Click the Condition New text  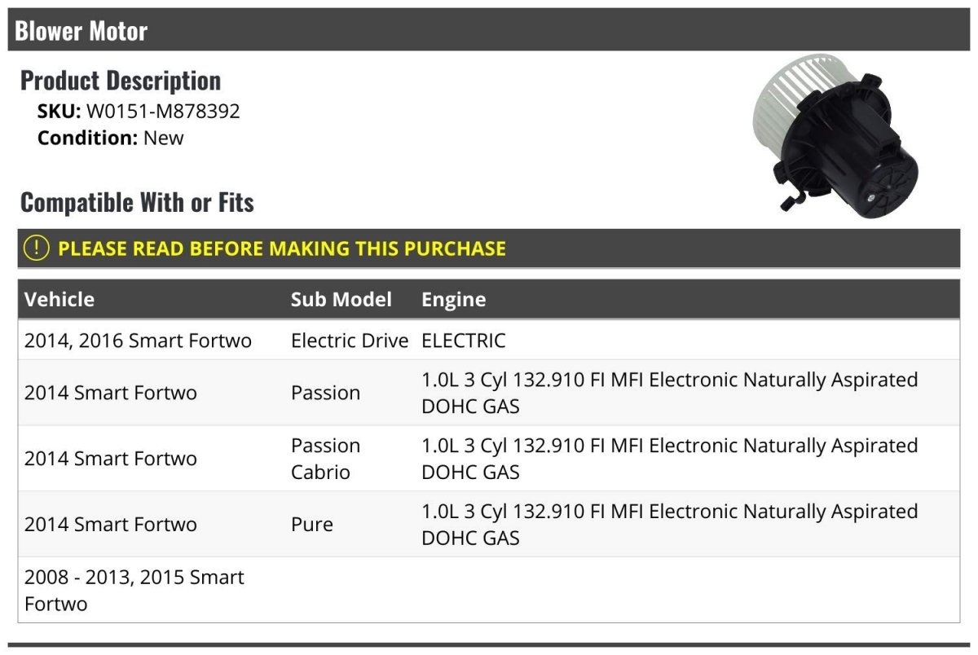click(x=110, y=138)
